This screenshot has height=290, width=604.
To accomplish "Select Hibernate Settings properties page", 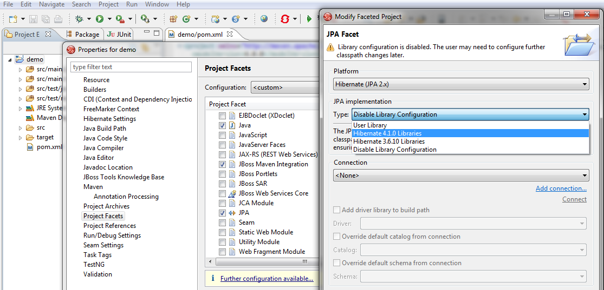I will coord(109,119).
